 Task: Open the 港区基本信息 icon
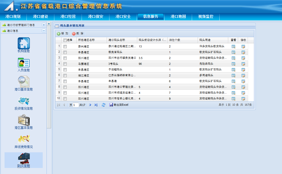pos(24,120)
